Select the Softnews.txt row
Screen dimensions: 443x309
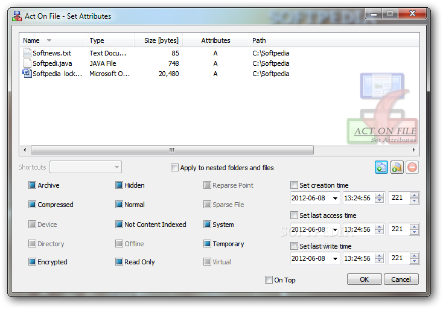pyautogui.click(x=219, y=53)
